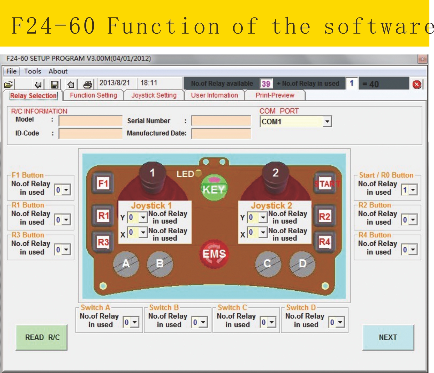Open F1 Button relay count dropdown
434x373 pixels.
[66, 190]
